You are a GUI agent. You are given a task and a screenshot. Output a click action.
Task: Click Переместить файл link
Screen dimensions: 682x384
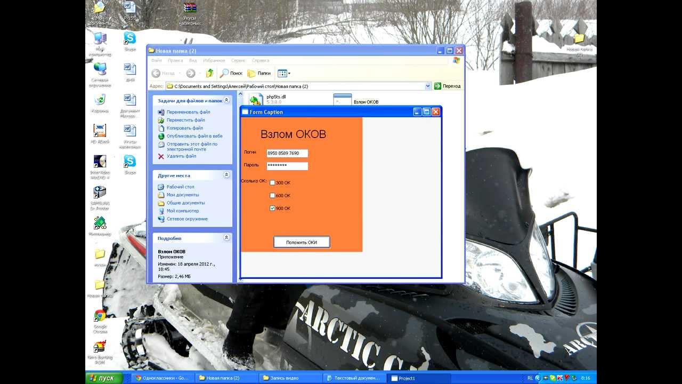pyautogui.click(x=185, y=120)
